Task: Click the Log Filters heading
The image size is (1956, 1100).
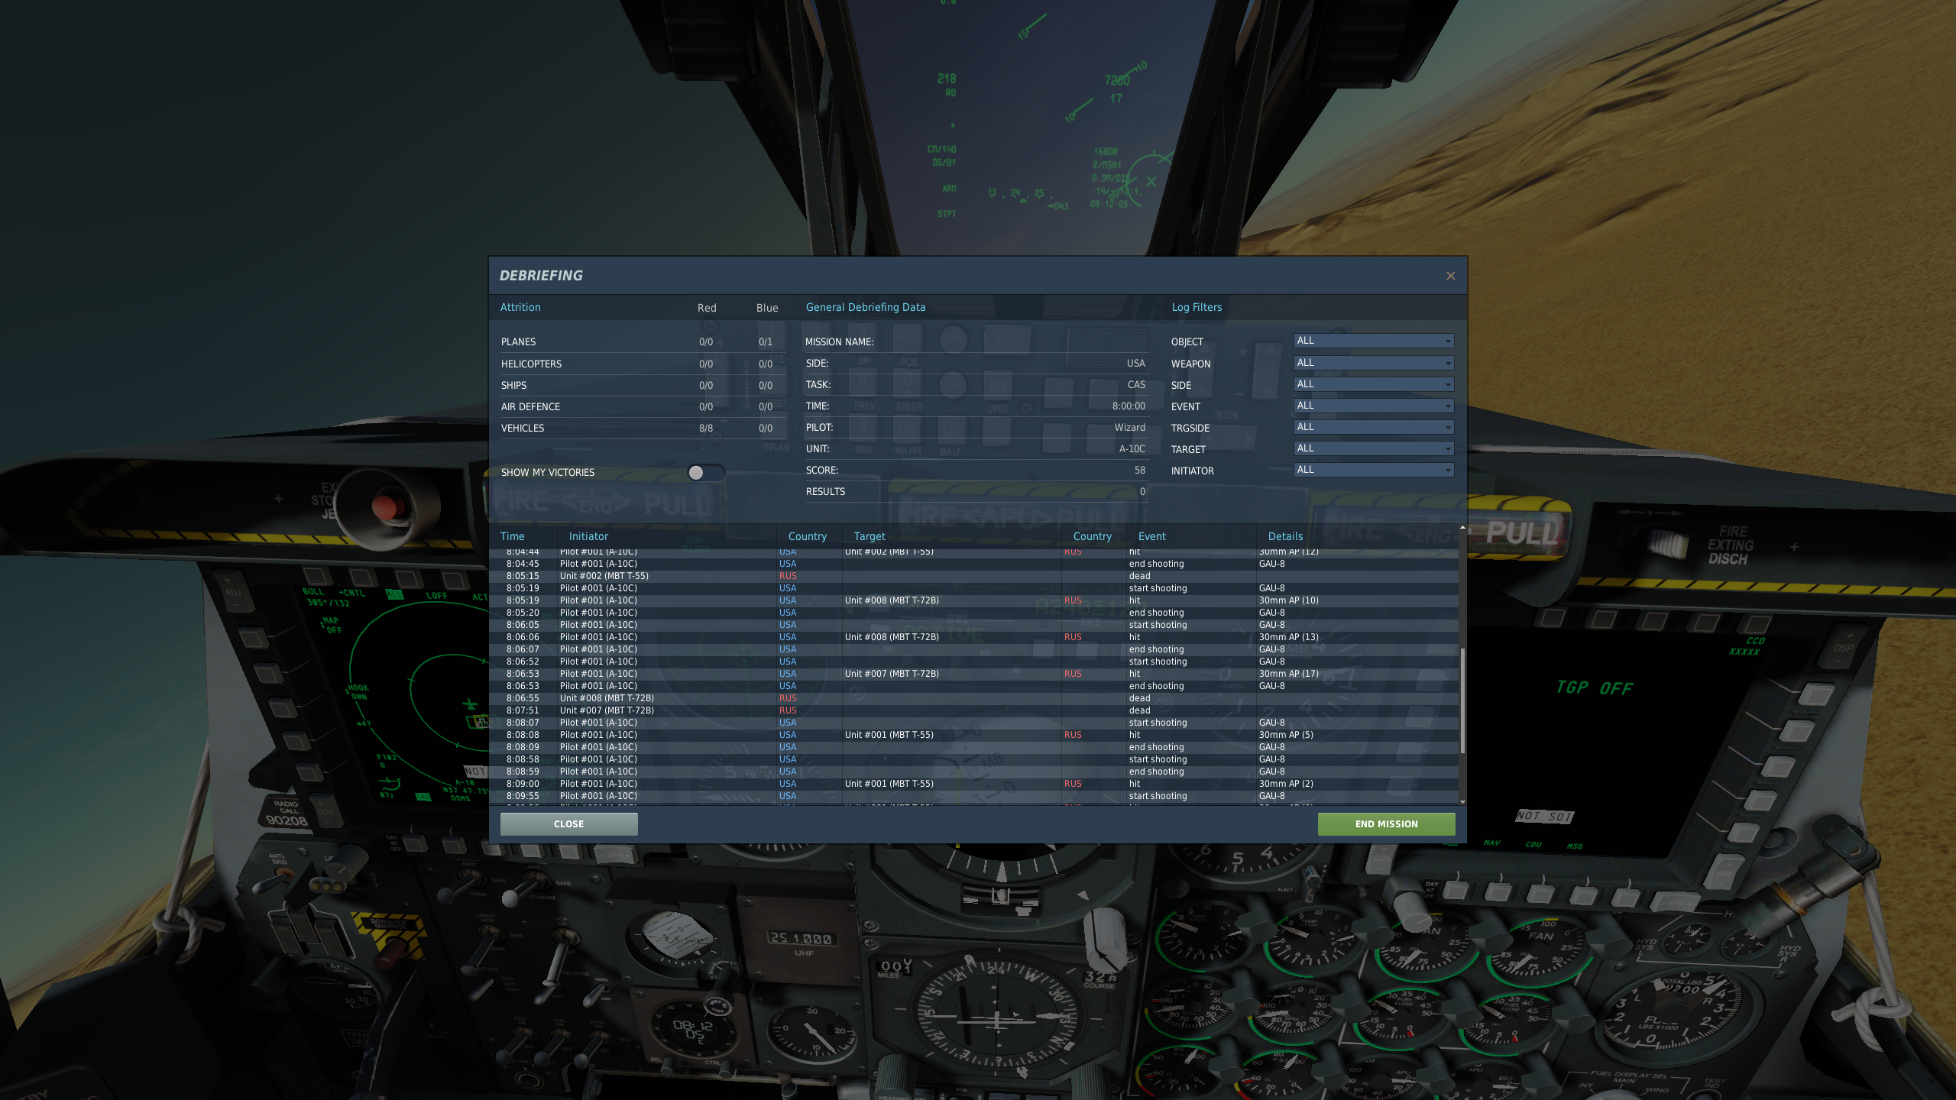Action: click(x=1197, y=307)
